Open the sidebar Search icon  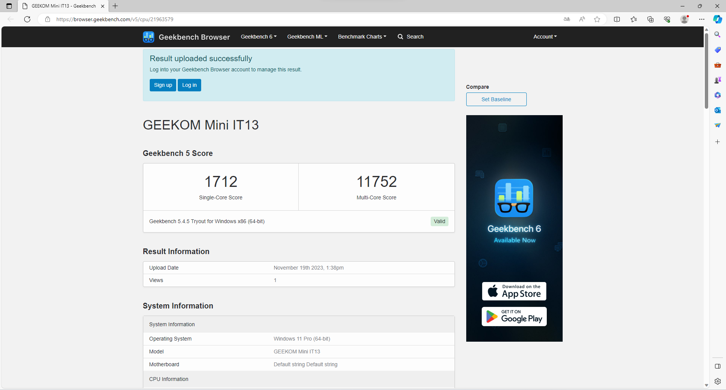[x=717, y=35]
